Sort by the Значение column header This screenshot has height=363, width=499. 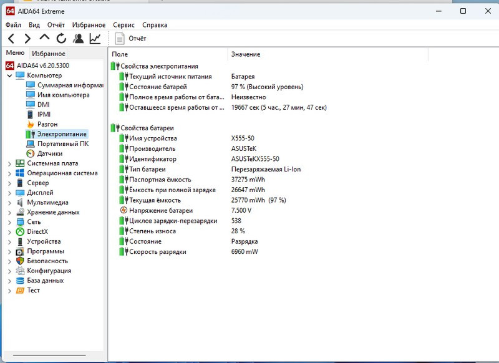(x=328, y=54)
